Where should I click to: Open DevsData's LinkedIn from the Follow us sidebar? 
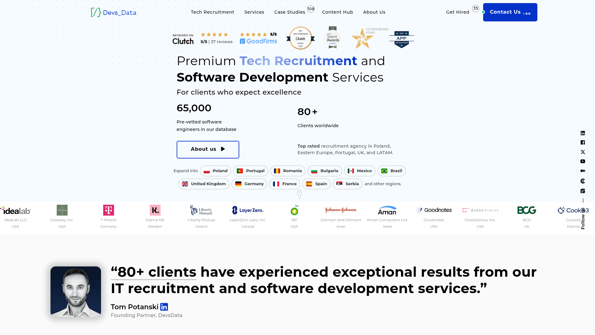point(583,133)
